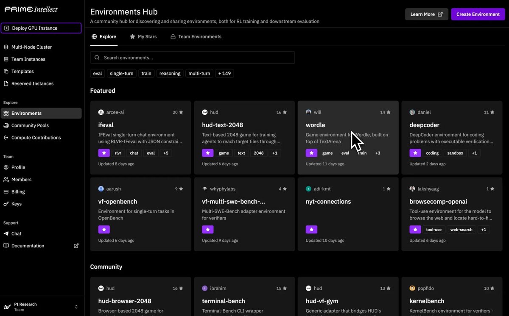509x316 pixels.
Task: Click aarush avatar on vf-openbench card
Action: (101, 189)
